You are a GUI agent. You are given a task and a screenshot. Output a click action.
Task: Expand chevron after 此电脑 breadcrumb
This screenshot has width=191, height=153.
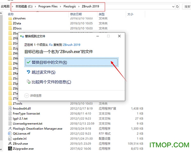pyautogui.click(x=12, y=6)
